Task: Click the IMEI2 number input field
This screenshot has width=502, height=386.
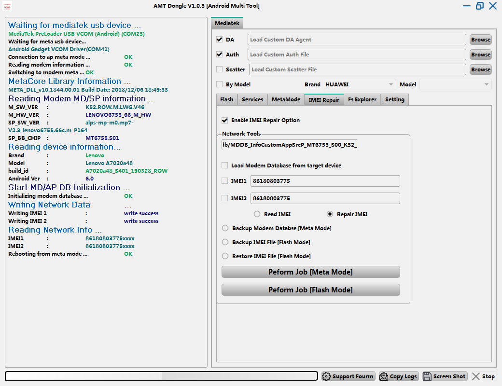Action: coord(325,198)
